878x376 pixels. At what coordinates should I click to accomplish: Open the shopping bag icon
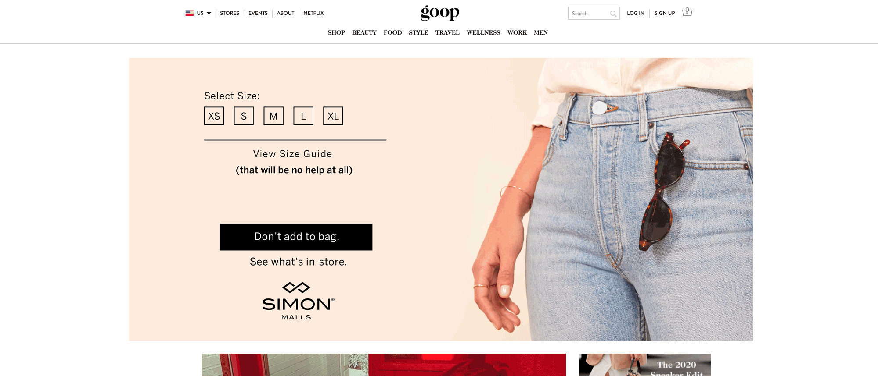pos(687,12)
